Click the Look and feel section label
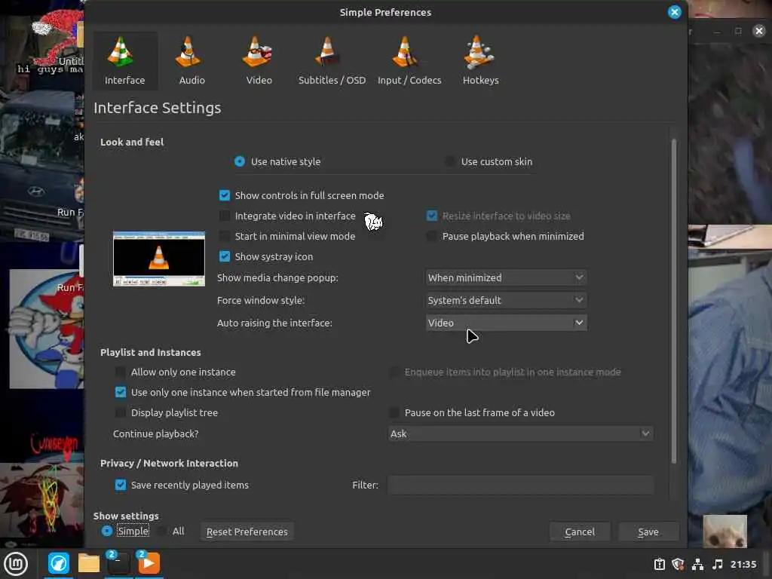The height and width of the screenshot is (579, 772). pos(132,142)
